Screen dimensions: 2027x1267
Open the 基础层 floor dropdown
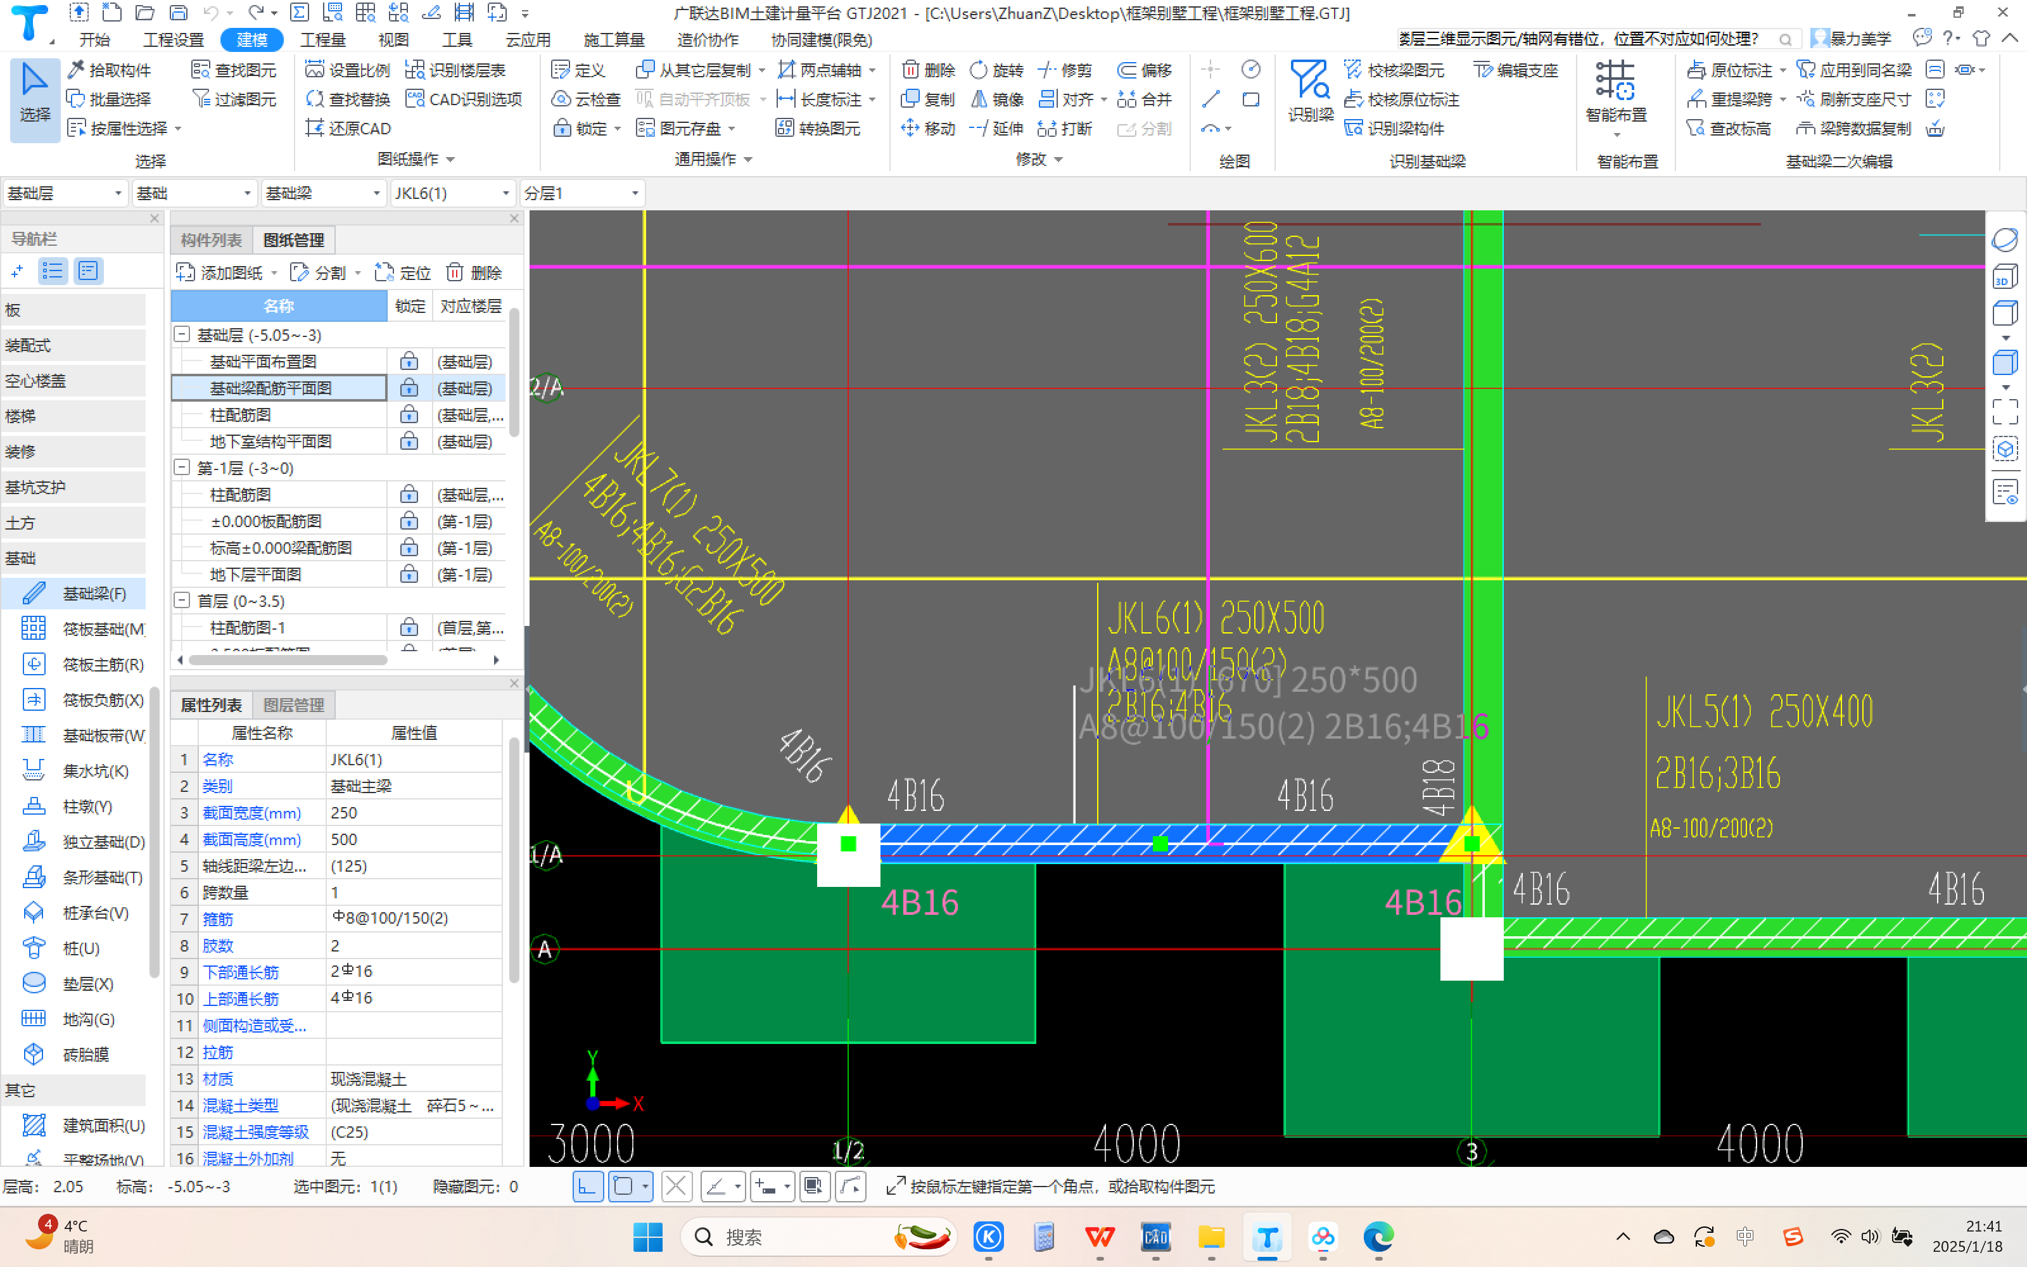tap(65, 194)
